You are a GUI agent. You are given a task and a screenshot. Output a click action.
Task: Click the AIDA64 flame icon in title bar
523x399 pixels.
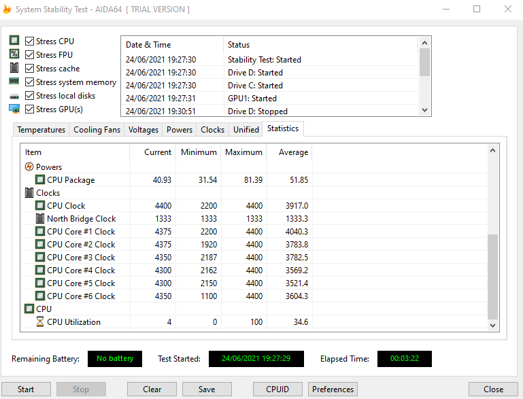point(7,10)
